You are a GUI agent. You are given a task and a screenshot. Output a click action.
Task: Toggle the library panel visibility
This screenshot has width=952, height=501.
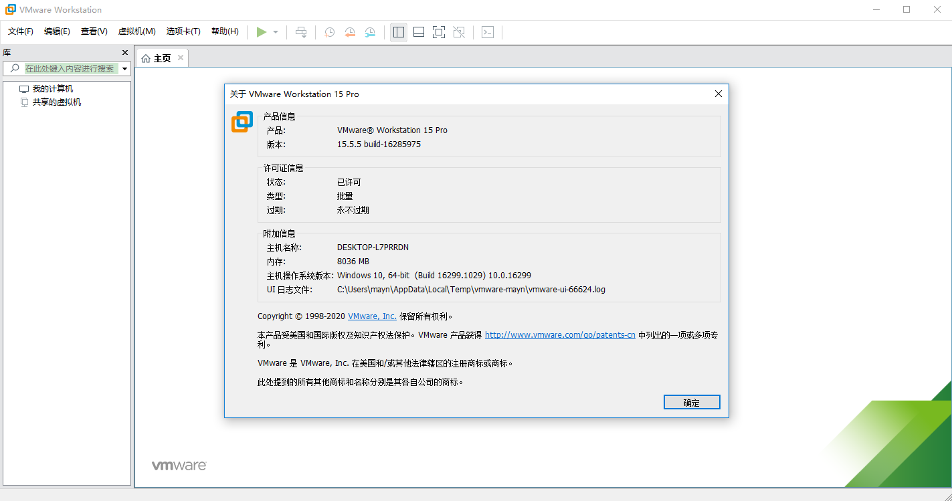tap(398, 31)
